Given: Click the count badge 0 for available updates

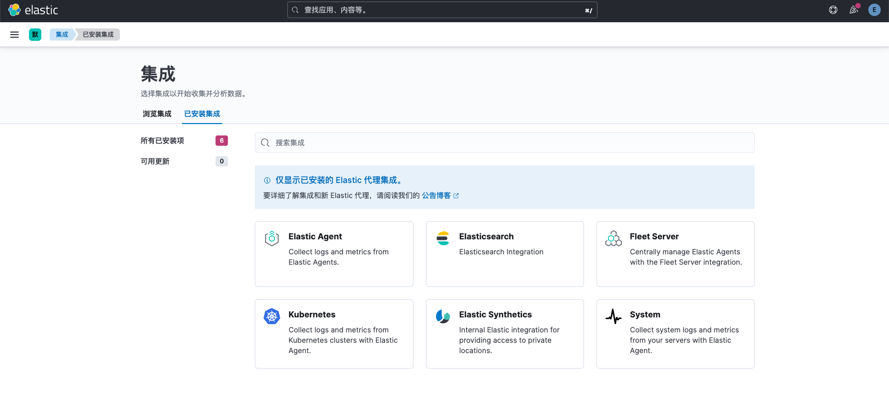Looking at the screenshot, I should tap(222, 161).
